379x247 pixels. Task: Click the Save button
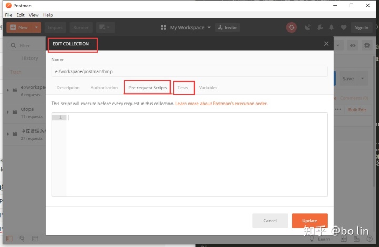point(348,78)
